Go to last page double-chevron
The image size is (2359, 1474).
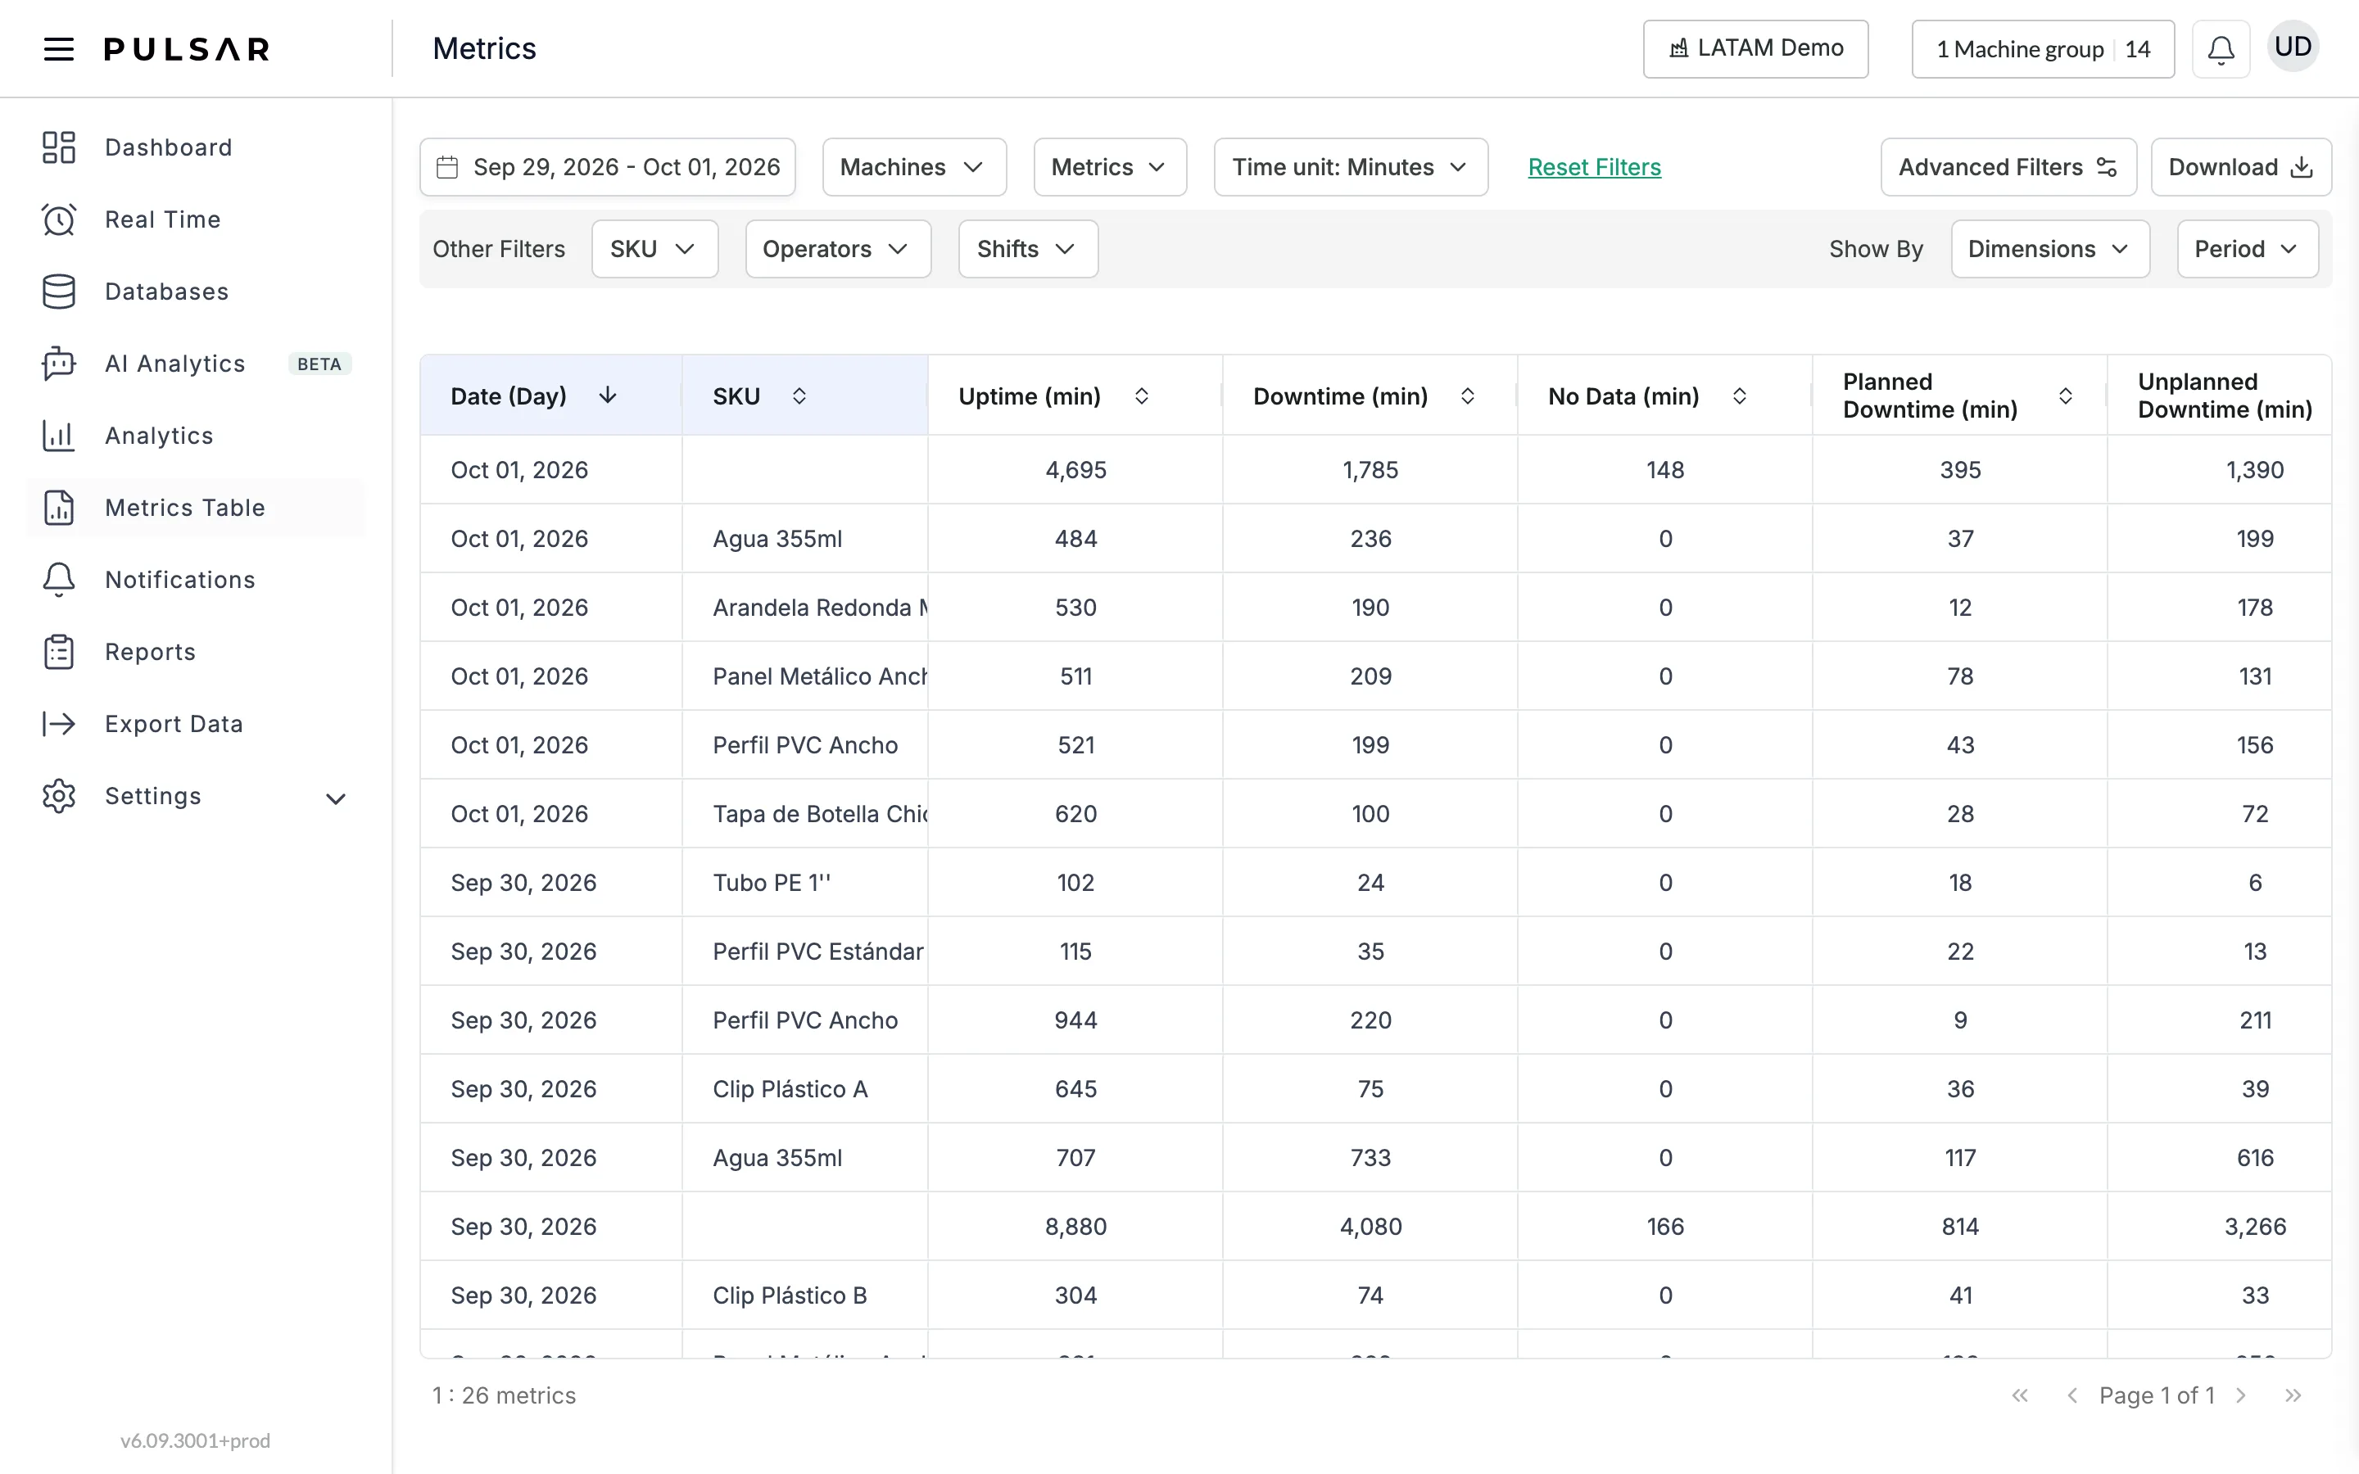point(2293,1395)
